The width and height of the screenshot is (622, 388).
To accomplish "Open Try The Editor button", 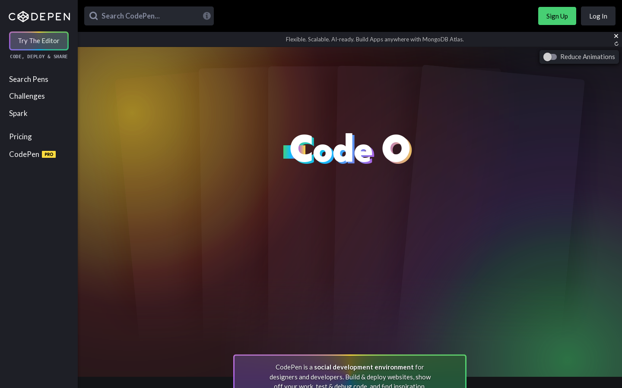I will pyautogui.click(x=39, y=41).
